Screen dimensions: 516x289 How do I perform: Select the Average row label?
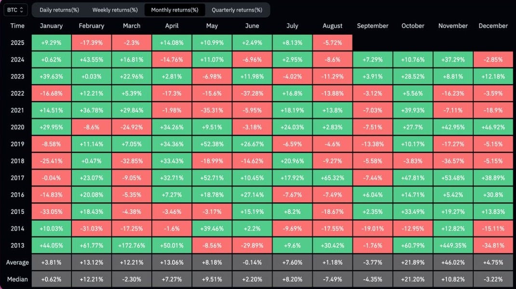tap(17, 262)
